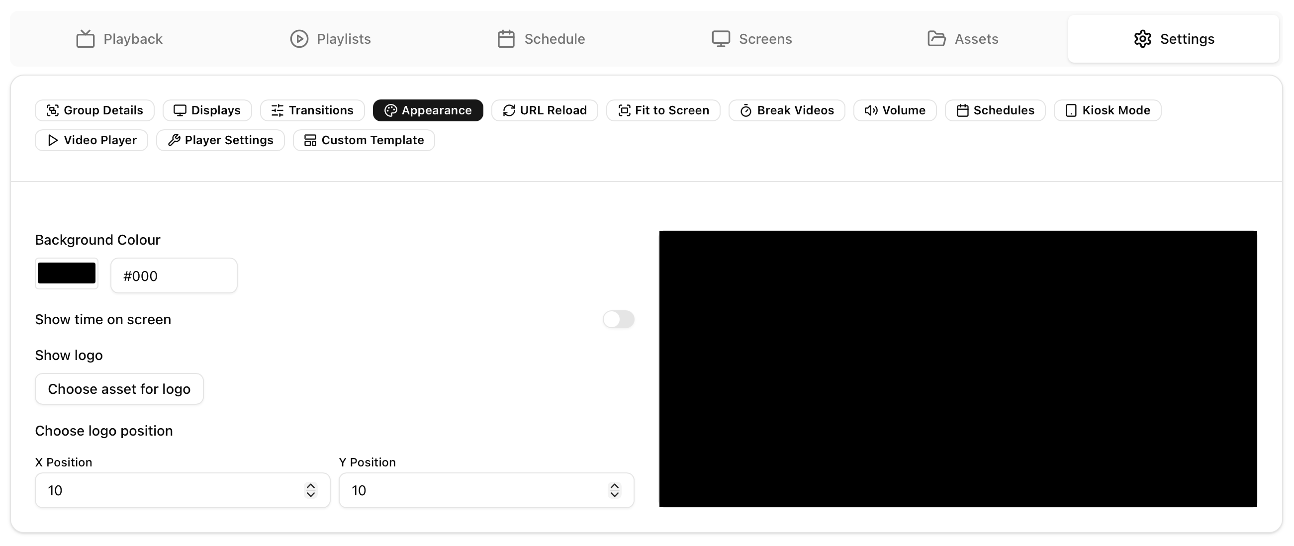Click the URL Reload refresh icon
Image resolution: width=1294 pixels, height=546 pixels.
(x=509, y=110)
